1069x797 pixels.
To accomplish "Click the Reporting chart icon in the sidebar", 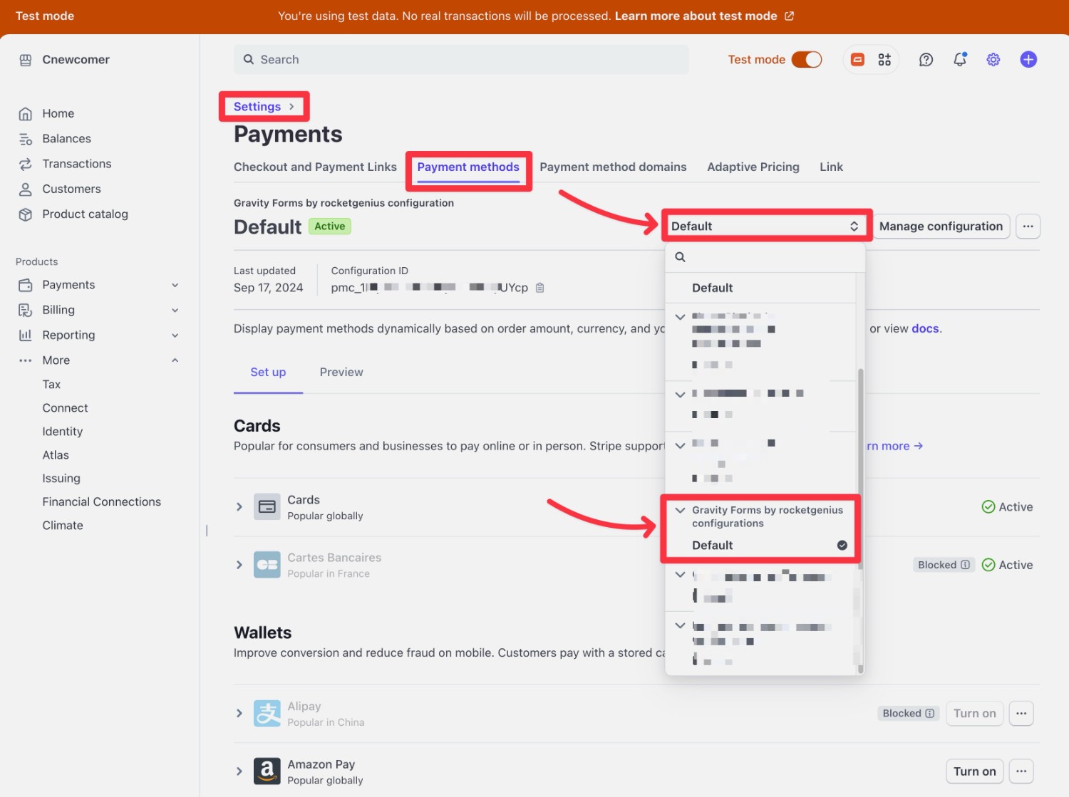I will pos(26,335).
